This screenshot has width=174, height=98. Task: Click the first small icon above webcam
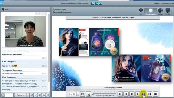pyautogui.click(x=36, y=14)
